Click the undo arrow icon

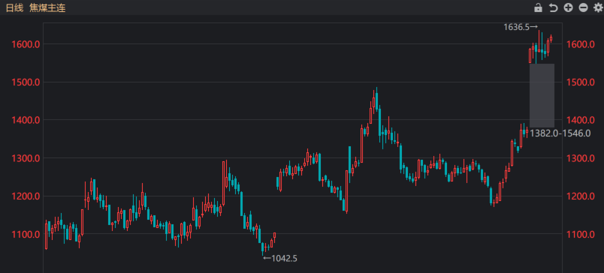[x=553, y=7]
